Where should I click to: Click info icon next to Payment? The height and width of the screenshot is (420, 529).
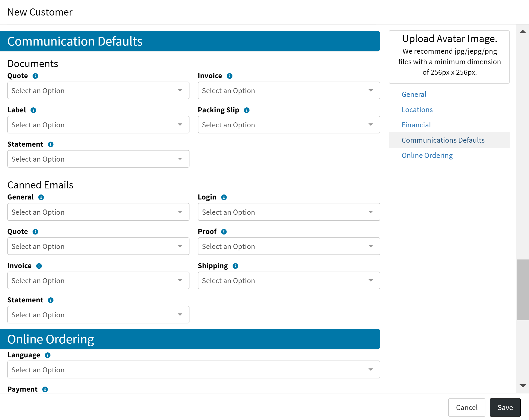45,389
